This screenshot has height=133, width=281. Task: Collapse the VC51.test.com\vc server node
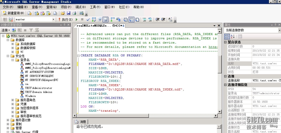click(3, 36)
